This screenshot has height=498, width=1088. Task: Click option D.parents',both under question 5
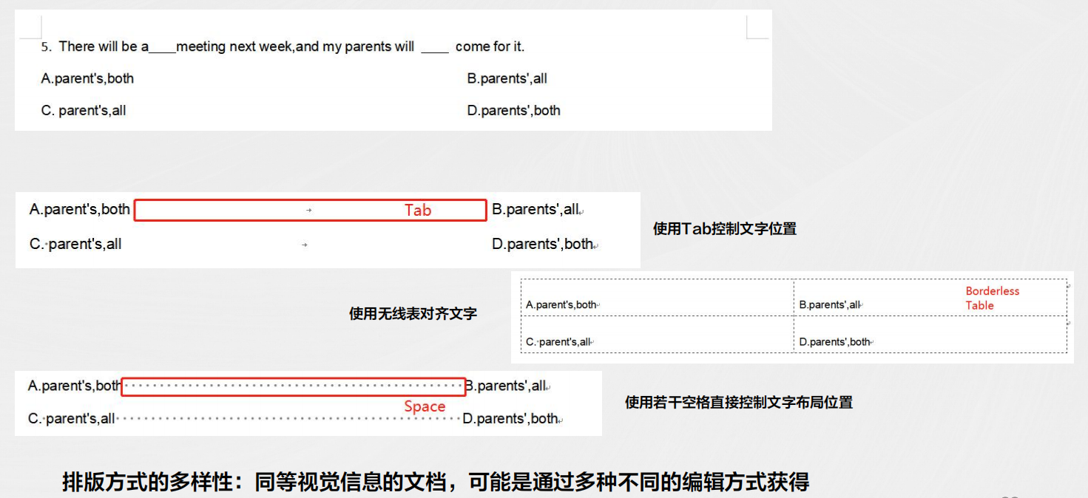point(514,111)
